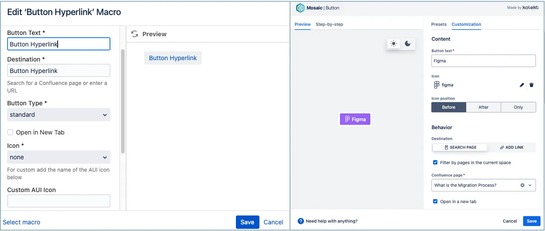Click the Destination input field
Image resolution: width=545 pixels, height=231 pixels.
click(59, 70)
